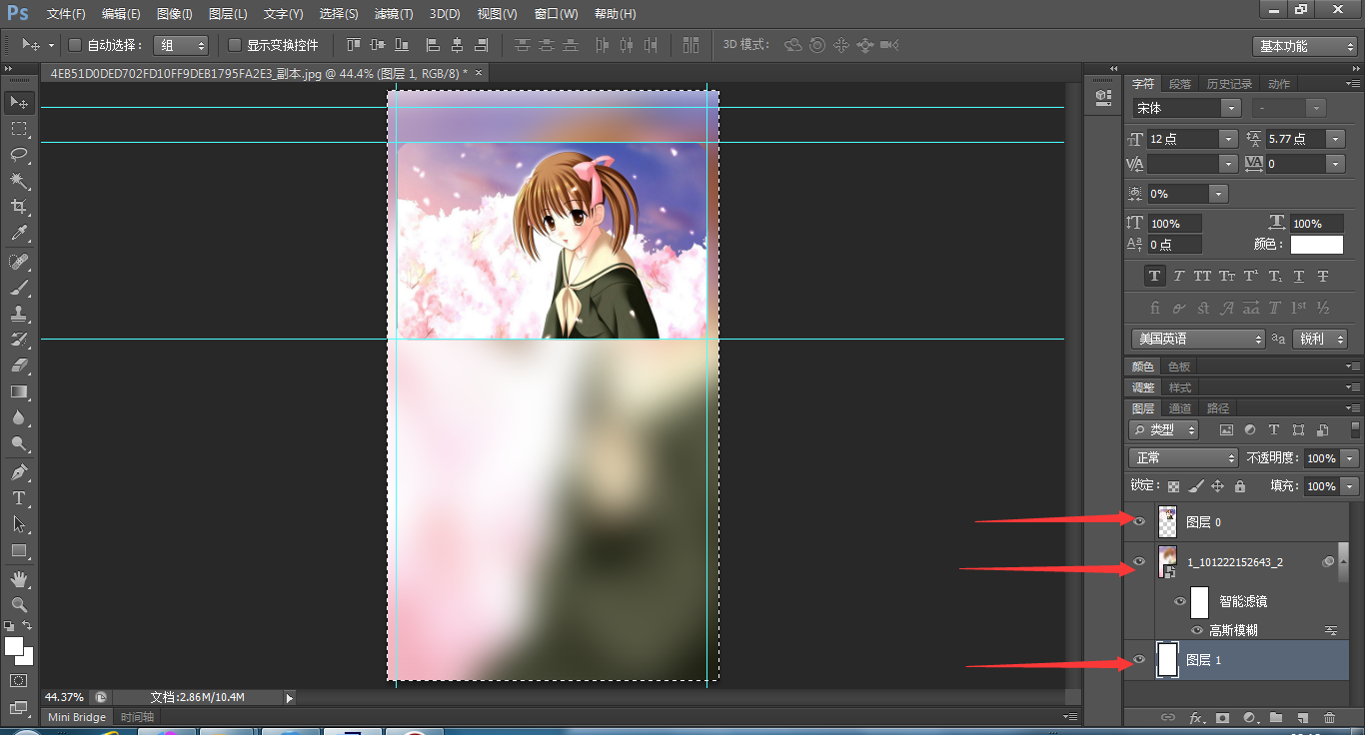Open the 美国英语 language dropdown
1365x735 pixels.
1198,339
